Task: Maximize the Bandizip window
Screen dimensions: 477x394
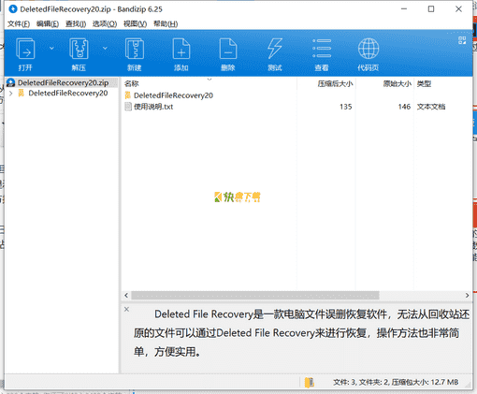Action: 431,9
